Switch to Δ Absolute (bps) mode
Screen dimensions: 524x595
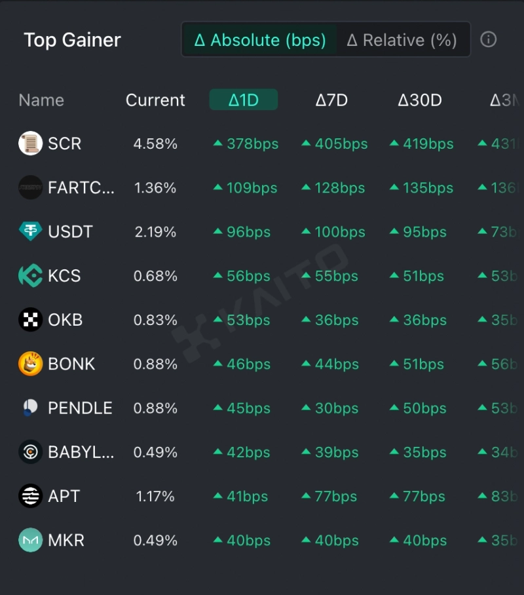pyautogui.click(x=260, y=40)
